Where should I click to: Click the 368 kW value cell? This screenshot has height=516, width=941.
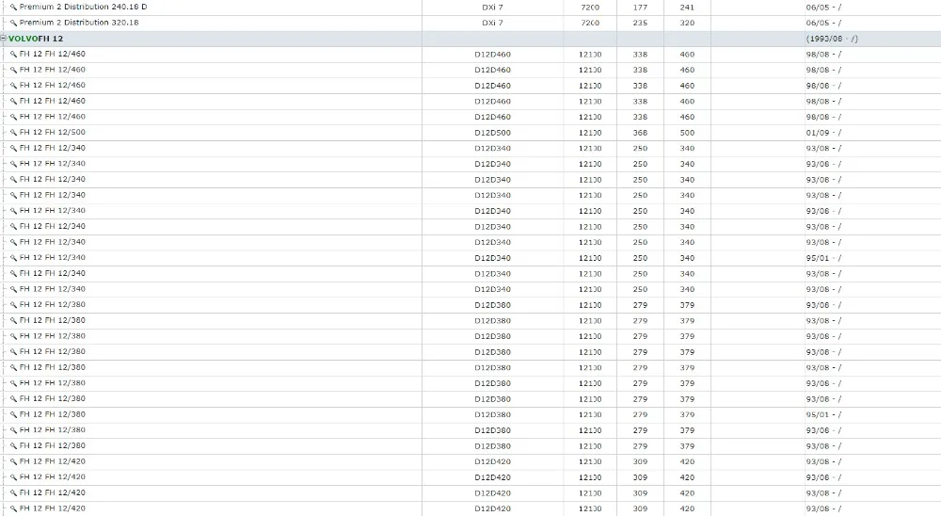(640, 133)
